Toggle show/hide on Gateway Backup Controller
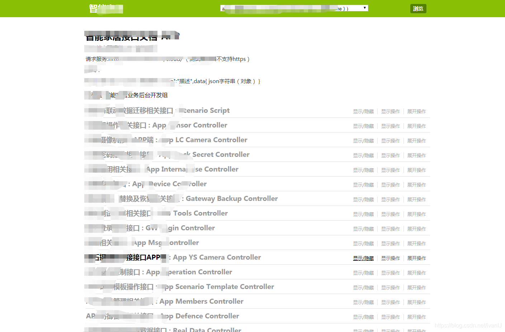Screen dimensions: 505x332 363,199
